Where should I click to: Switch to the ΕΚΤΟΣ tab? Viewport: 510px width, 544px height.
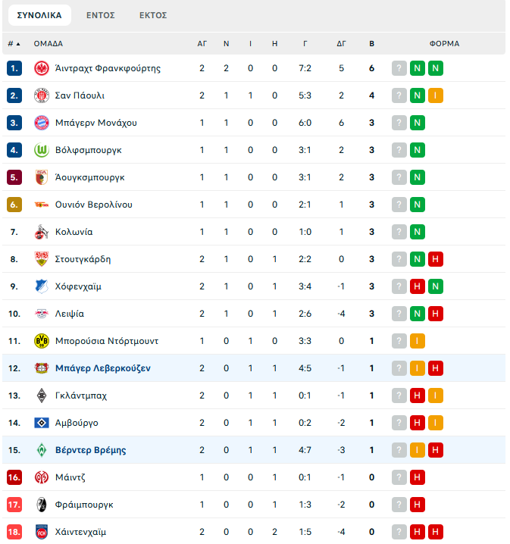click(x=153, y=15)
